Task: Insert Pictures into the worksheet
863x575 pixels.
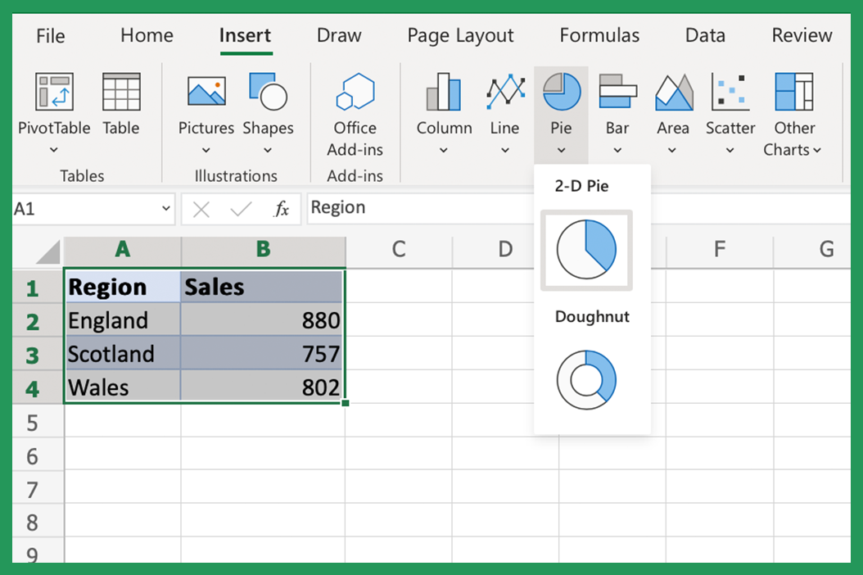Action: 206,106
